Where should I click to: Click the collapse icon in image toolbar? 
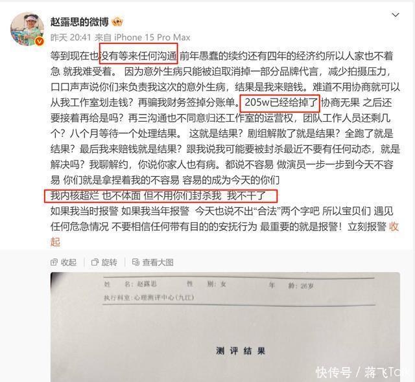(54, 262)
